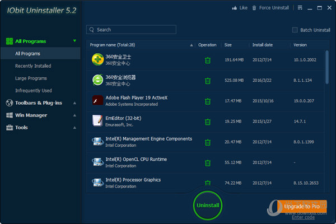Click the Upgrade to Pro button
Image resolution: width=336 pixels, height=224 pixels.
click(x=302, y=206)
